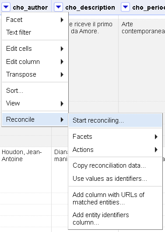Open the cho_author column dropdown arrow
Image resolution: width=165 pixels, height=232 pixels.
point(6,7)
